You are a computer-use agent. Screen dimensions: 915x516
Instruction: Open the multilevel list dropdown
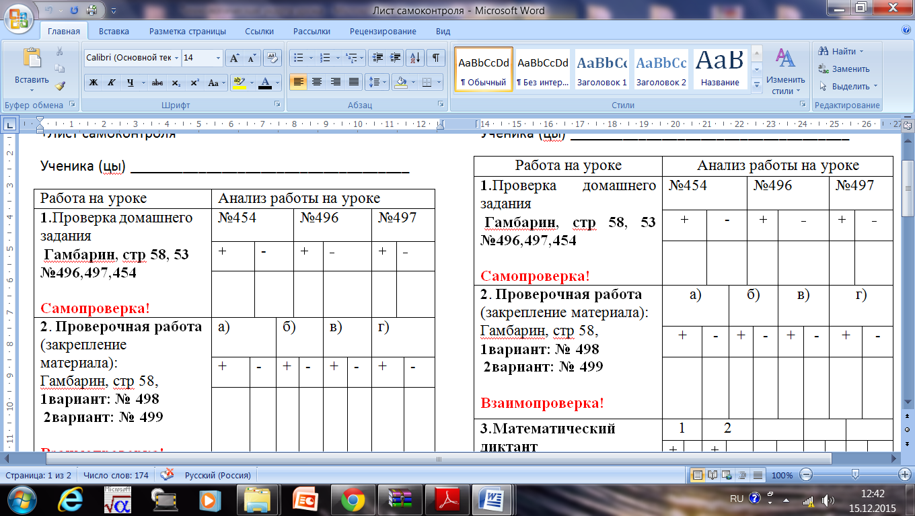pos(362,58)
